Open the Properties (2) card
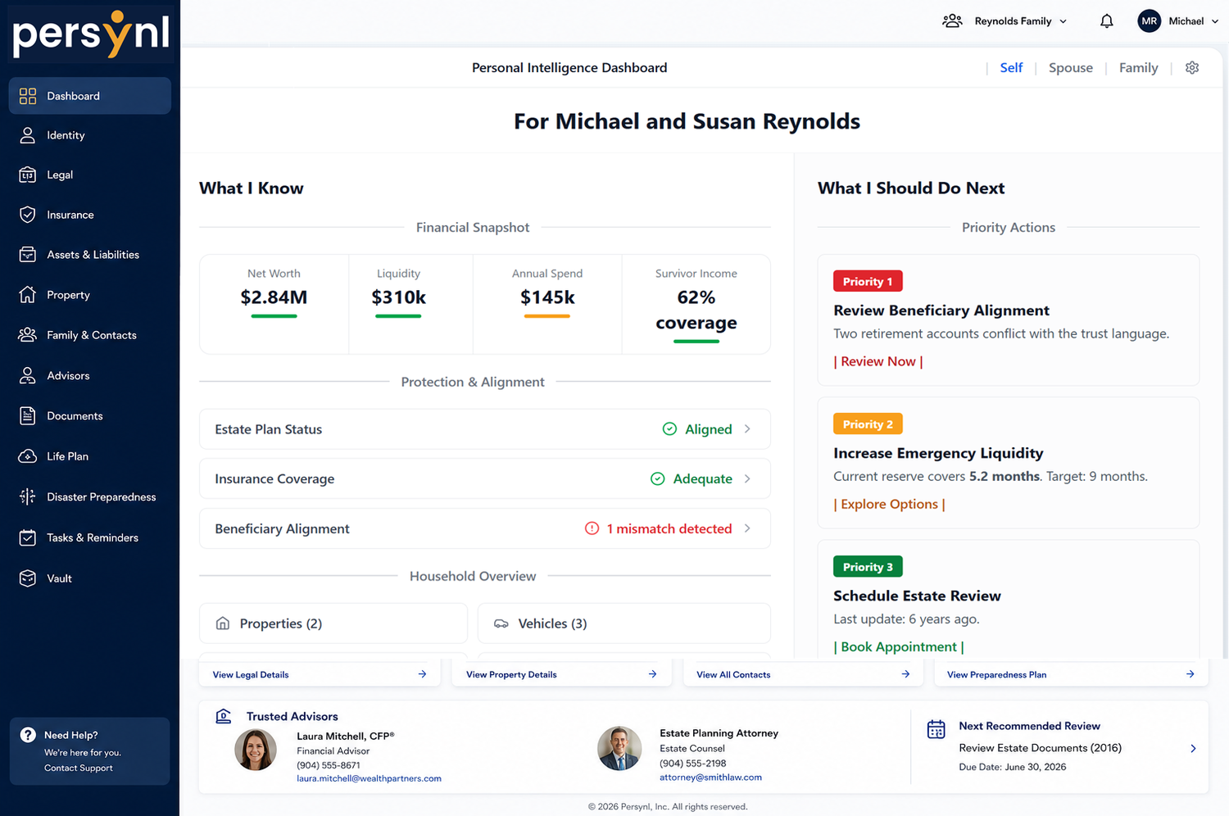1229x816 pixels. pyautogui.click(x=333, y=623)
